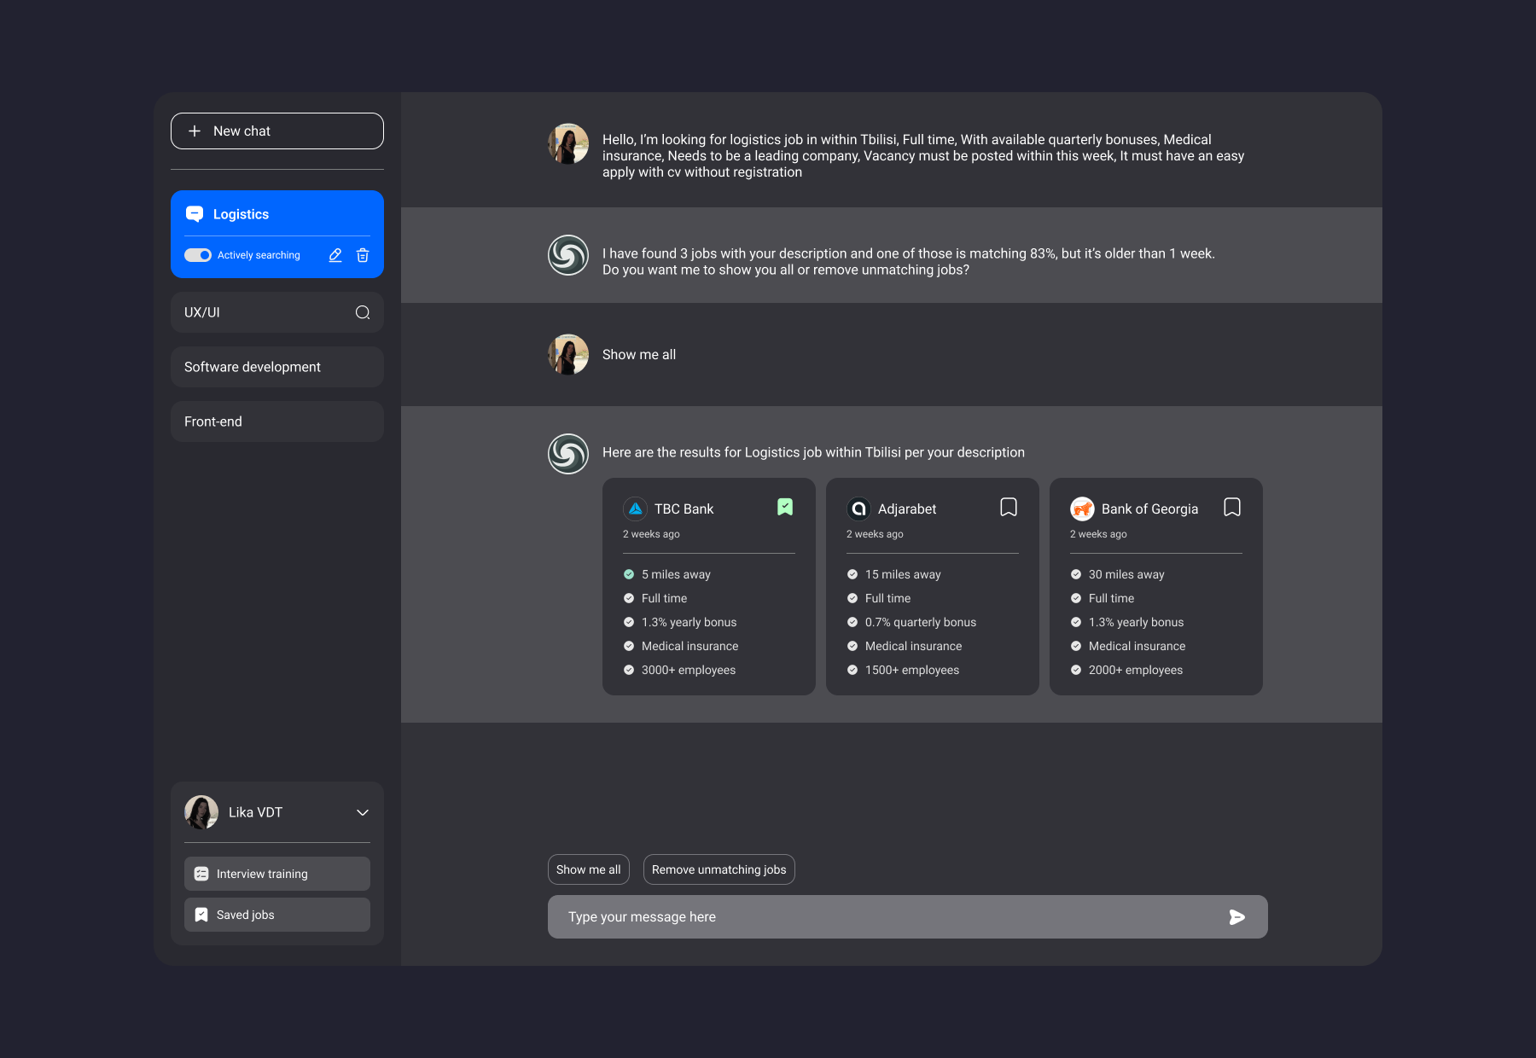Bookmark the Bank of Georgia job
This screenshot has width=1536, height=1058.
(1232, 507)
